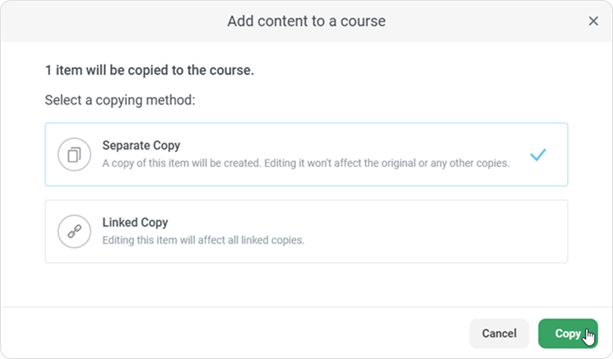613x359 pixels.
Task: Click the "Separate Copy" title text
Action: [x=141, y=146]
